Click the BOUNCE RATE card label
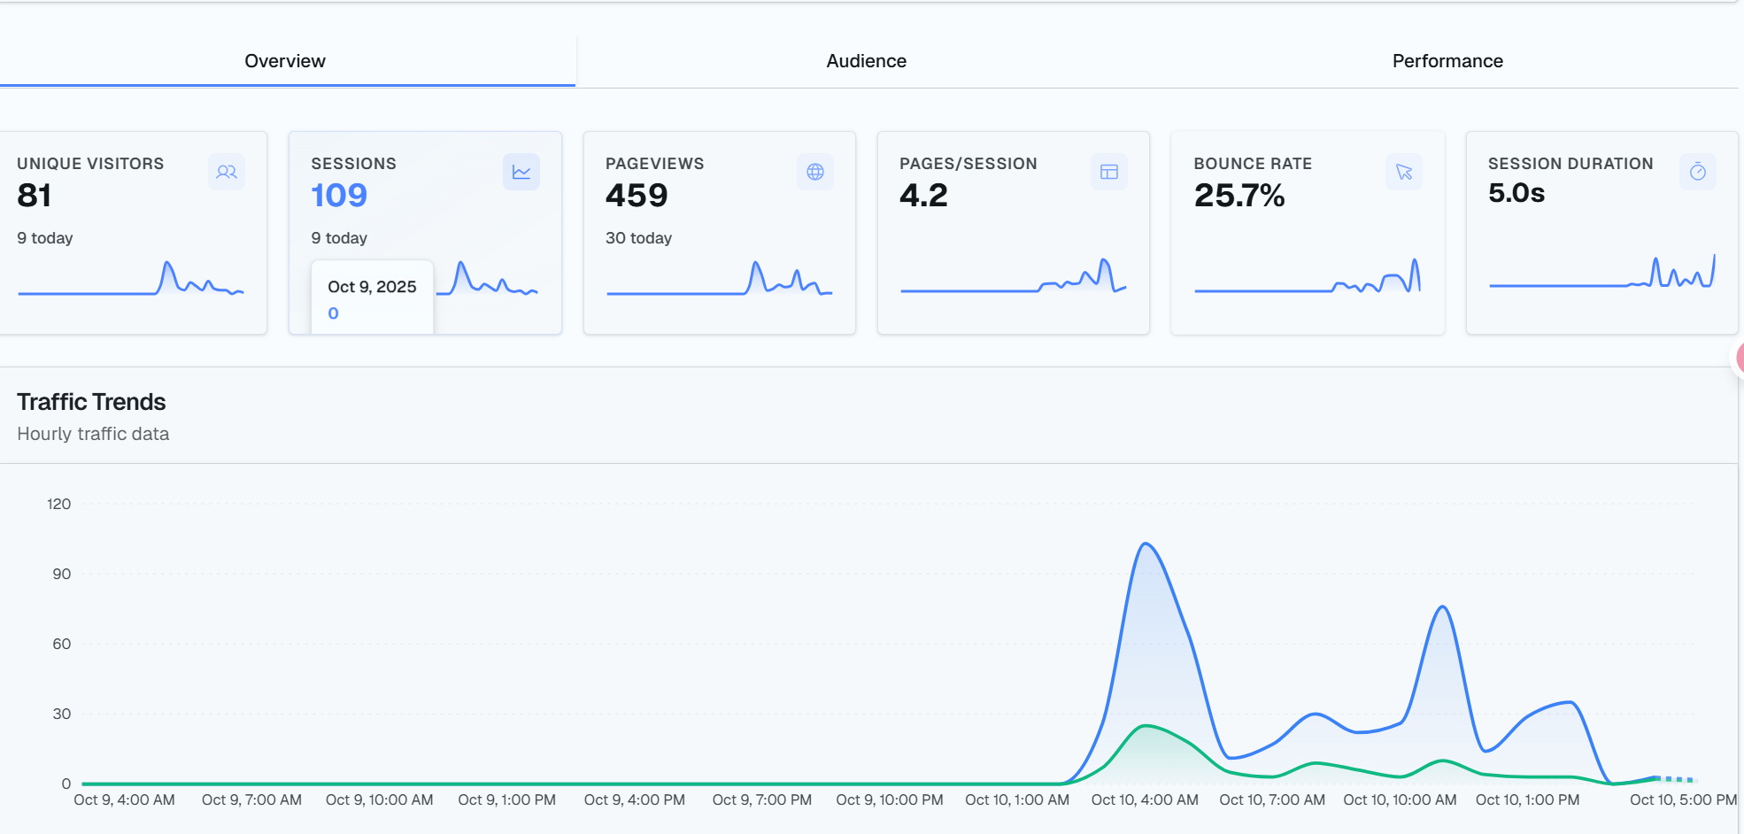 pos(1253,164)
